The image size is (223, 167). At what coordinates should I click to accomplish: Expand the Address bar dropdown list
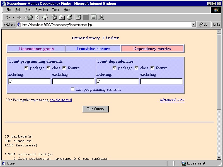193,24
